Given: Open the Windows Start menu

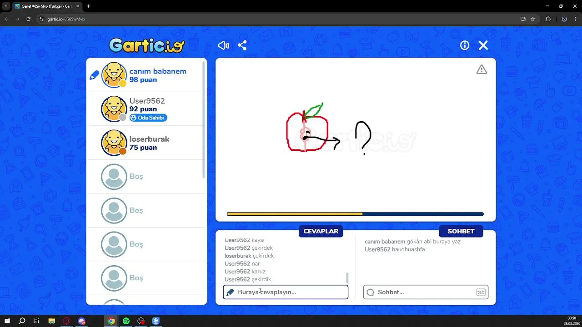Looking at the screenshot, I should tap(7, 321).
